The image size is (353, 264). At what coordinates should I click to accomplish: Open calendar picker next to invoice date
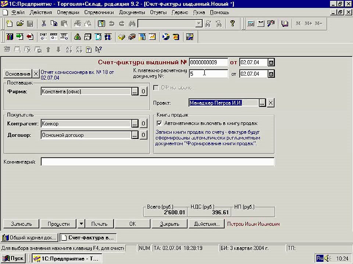[x=271, y=62]
